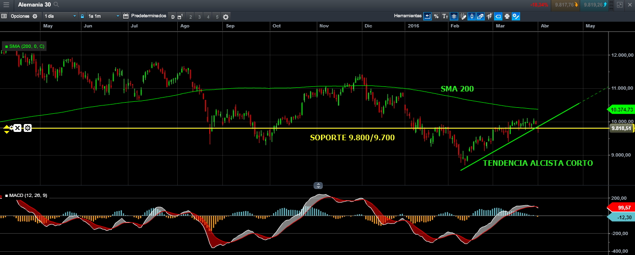This screenshot has height=255, width=635.
Task: Click the 2016 label on time axis
Action: pyautogui.click(x=414, y=26)
